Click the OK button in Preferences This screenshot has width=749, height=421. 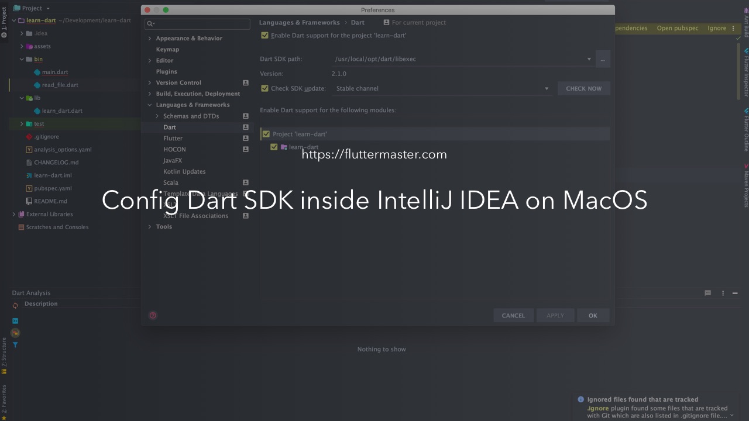tap(593, 316)
